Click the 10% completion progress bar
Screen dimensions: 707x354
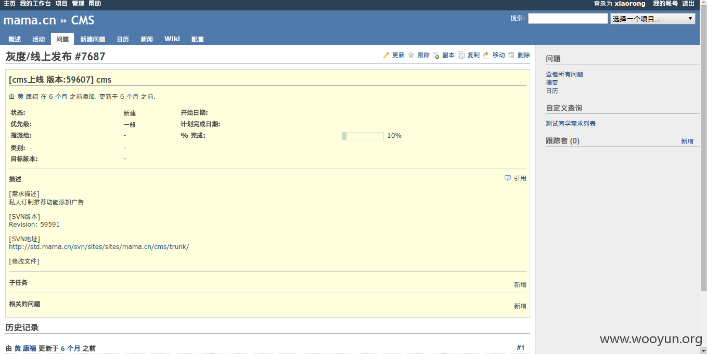[x=363, y=136]
